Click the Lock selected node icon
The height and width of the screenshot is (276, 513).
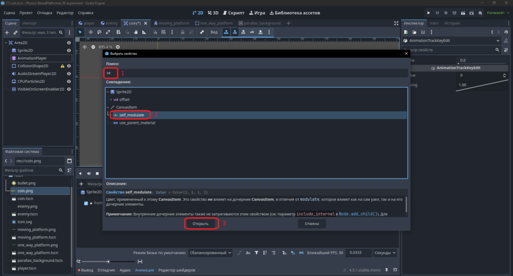pos(182,32)
